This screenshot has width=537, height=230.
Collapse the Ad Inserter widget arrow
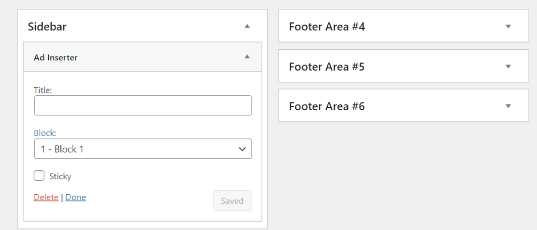pyautogui.click(x=247, y=57)
